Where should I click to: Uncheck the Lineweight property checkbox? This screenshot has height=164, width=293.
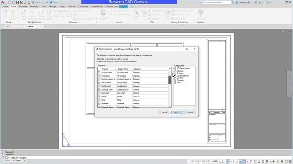[99, 93]
